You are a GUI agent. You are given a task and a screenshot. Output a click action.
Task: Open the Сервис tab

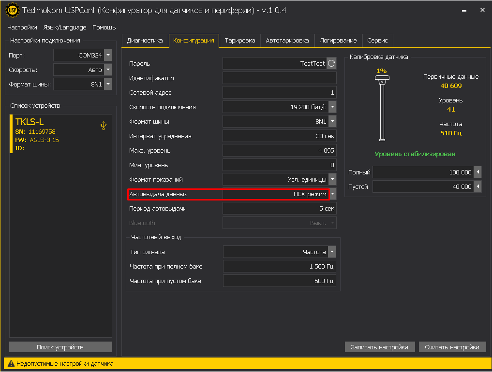pyautogui.click(x=377, y=41)
